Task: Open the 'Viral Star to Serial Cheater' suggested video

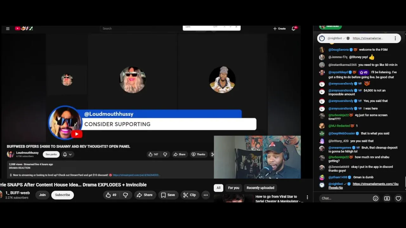Action: pos(279,199)
